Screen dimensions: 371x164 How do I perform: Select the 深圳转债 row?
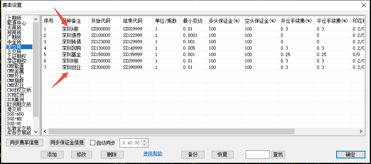203,42
